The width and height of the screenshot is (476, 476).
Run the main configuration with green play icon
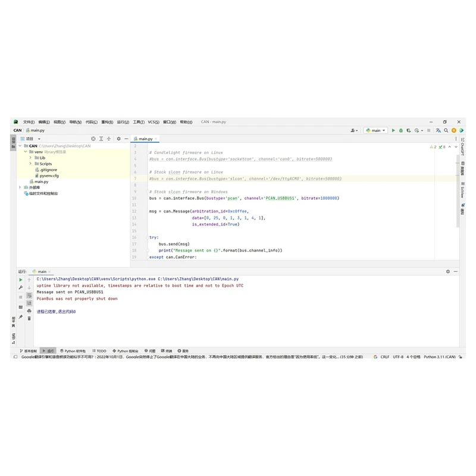(x=393, y=130)
